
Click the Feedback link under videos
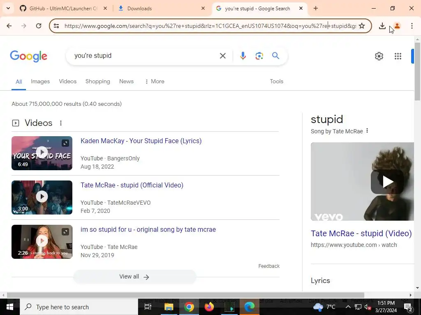pos(269,266)
